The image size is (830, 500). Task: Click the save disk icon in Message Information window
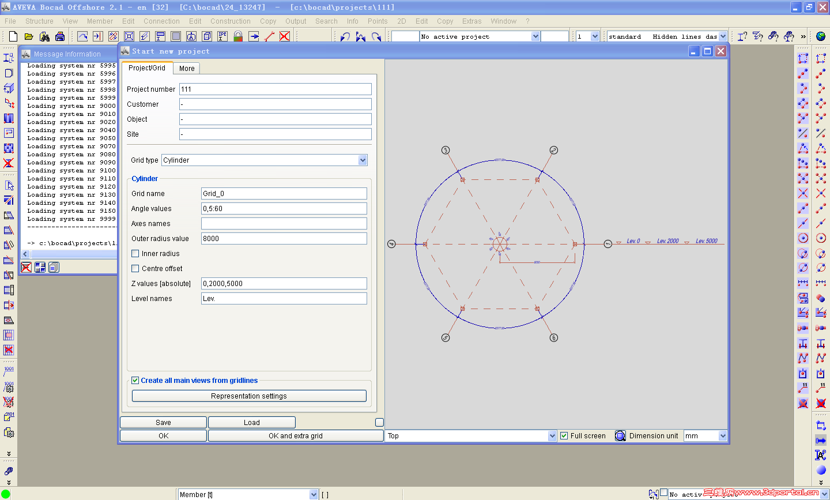click(40, 267)
